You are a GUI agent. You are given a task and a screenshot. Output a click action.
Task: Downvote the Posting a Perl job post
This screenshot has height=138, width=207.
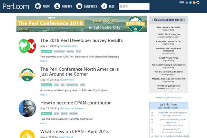[x=152, y=132]
